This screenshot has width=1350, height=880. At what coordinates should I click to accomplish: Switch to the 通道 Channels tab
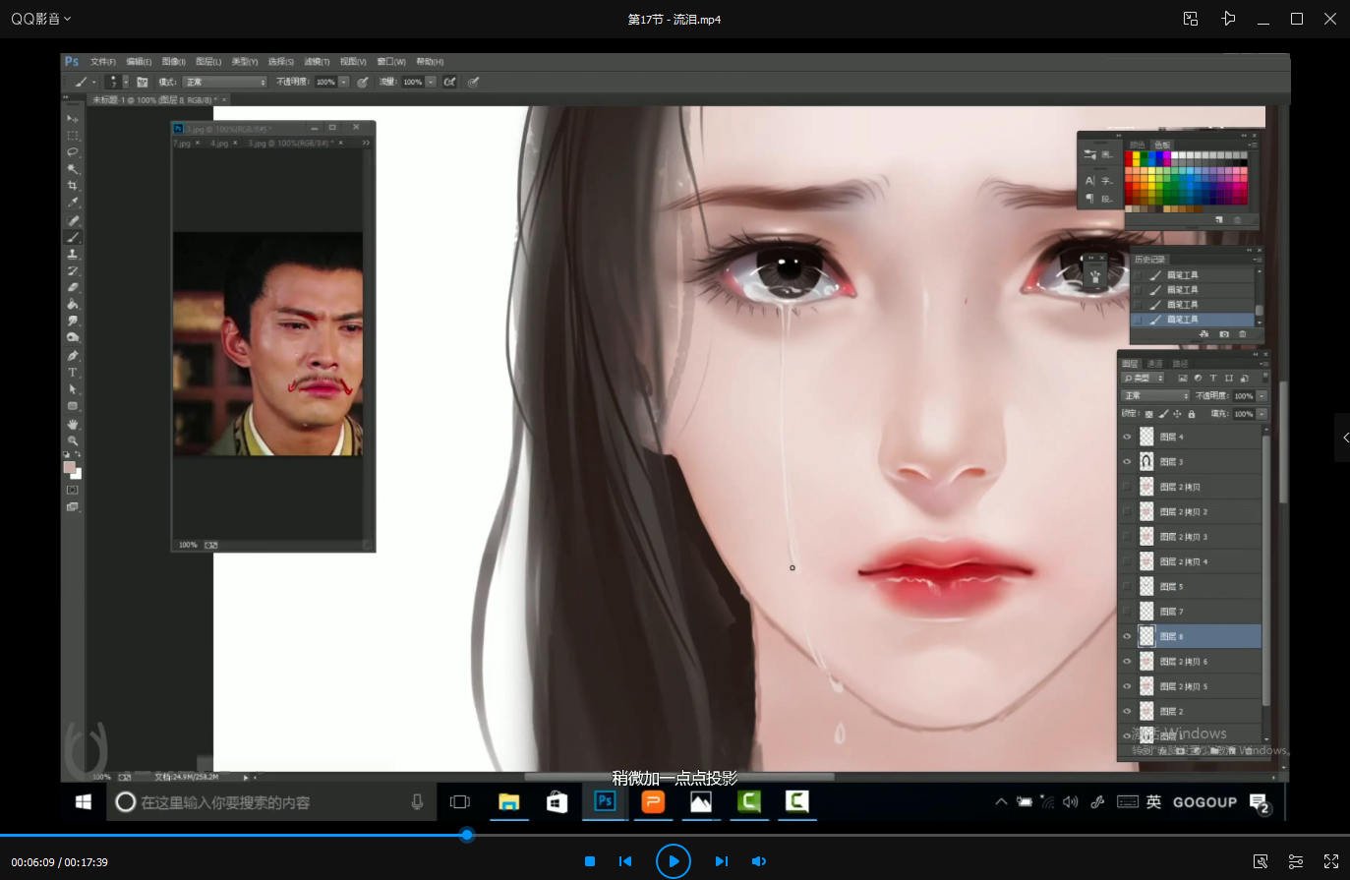click(1156, 363)
